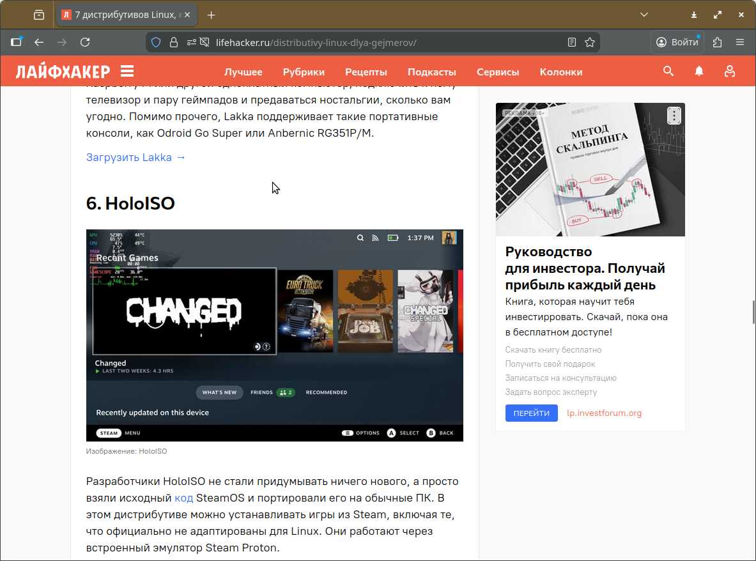The height and width of the screenshot is (561, 756).
Task: Click Задать вопрос эксперту ad link
Action: 551,392
